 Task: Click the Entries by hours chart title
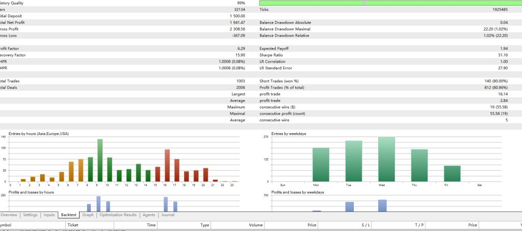[39, 134]
